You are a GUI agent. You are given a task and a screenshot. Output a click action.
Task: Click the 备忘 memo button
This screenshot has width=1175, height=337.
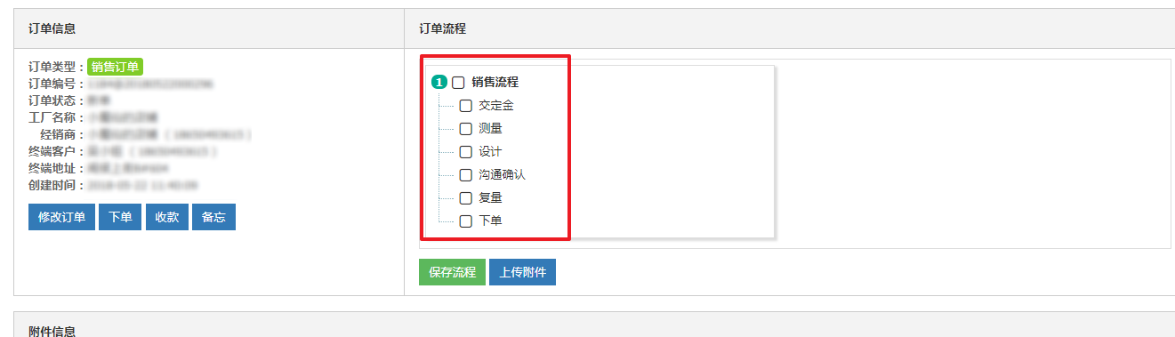coord(213,218)
